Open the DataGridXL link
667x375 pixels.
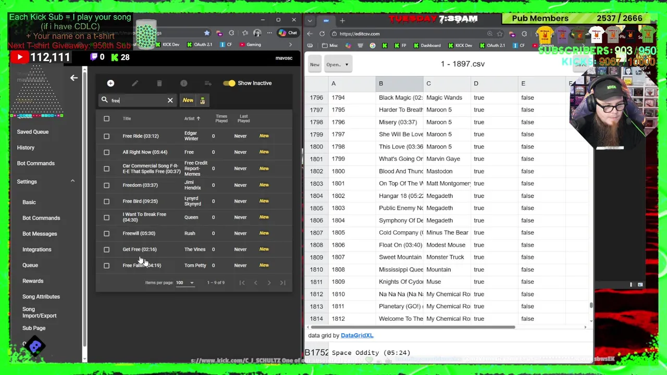pyautogui.click(x=357, y=335)
